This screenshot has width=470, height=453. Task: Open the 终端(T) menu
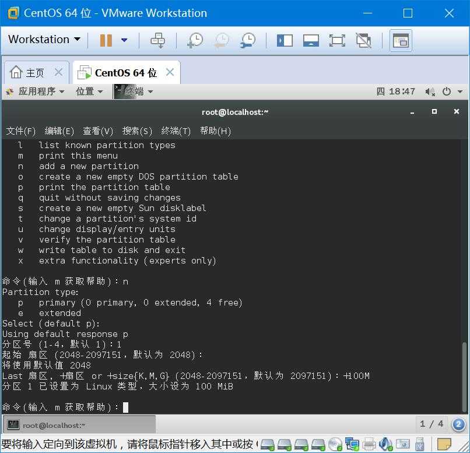coord(176,131)
